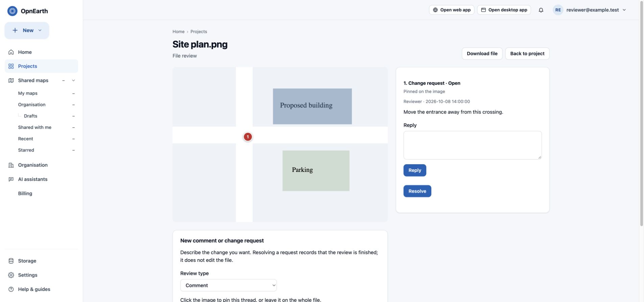Click the Proposed building block on plan
The image size is (644, 302).
[312, 107]
